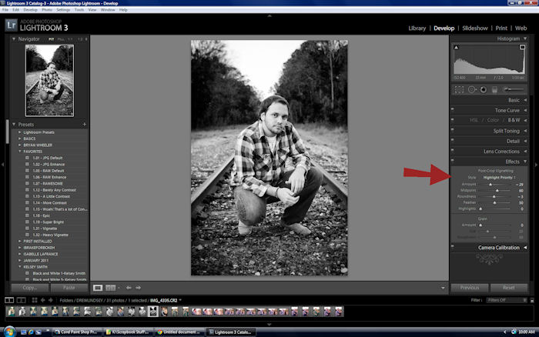Click toolbar select next photo arrow
This screenshot has width=539, height=337.
pos(138,288)
